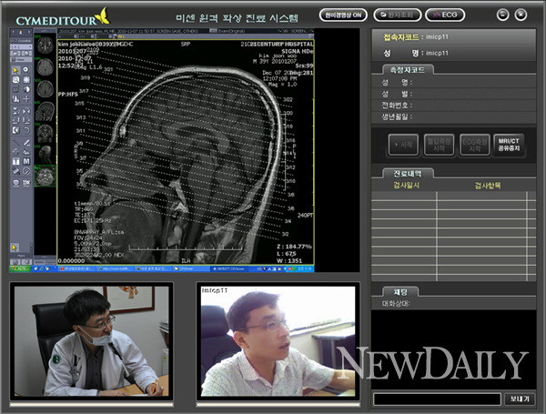Select the T text annotation tool
The image size is (546, 414).
point(15,161)
